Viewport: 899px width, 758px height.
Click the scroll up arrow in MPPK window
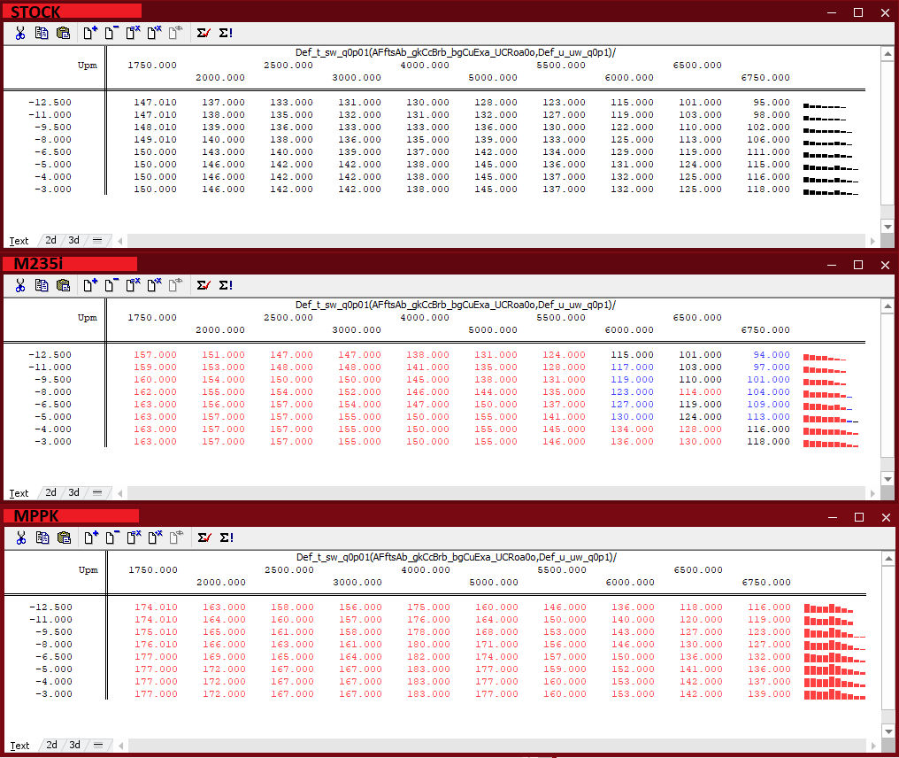click(x=888, y=559)
